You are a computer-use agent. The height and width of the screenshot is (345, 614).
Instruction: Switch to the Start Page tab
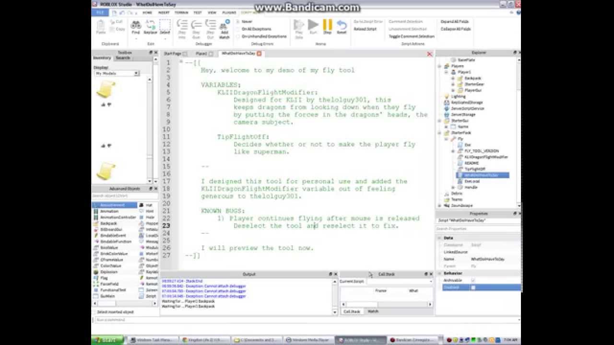(x=173, y=54)
